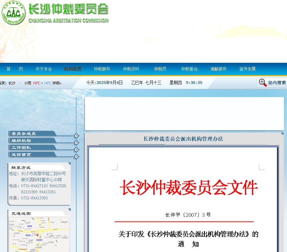Click the round bullet beside 返回首页

76,157
